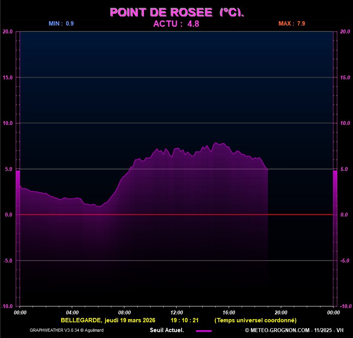This screenshot has width=353, height=338.
Task: Select the 08:00 time axis marker
Action: (124, 312)
